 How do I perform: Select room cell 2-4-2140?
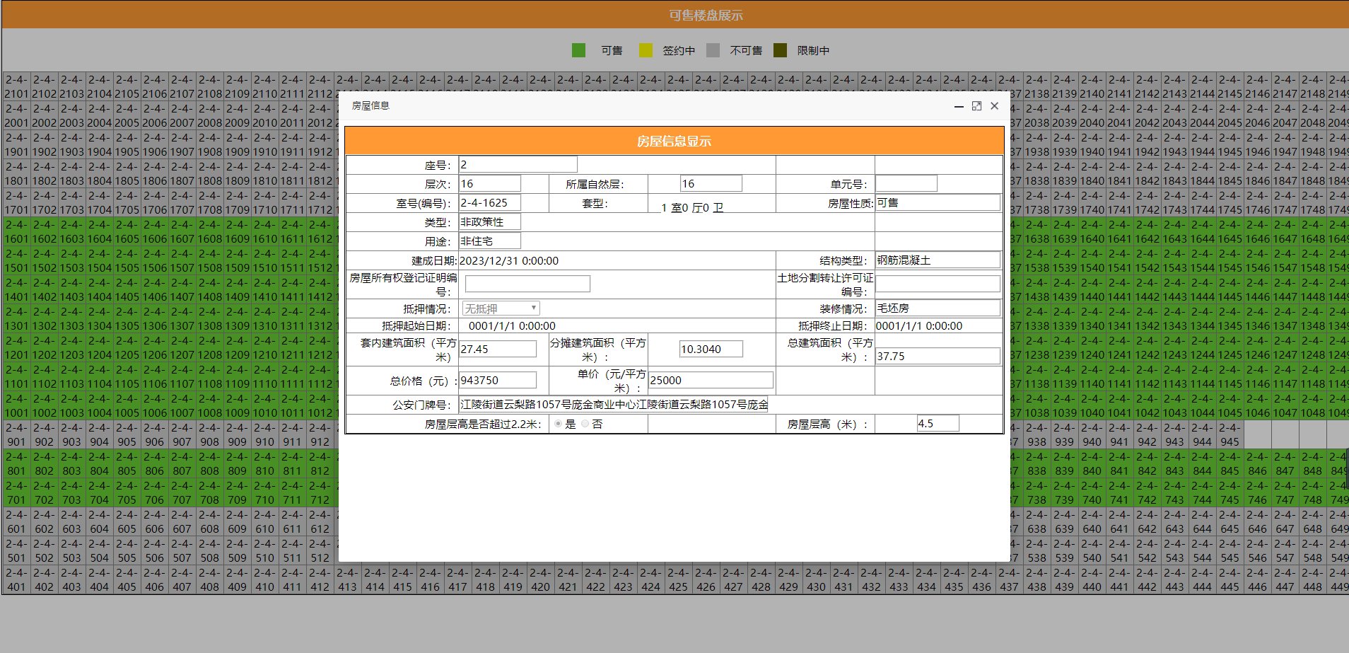tap(1092, 86)
